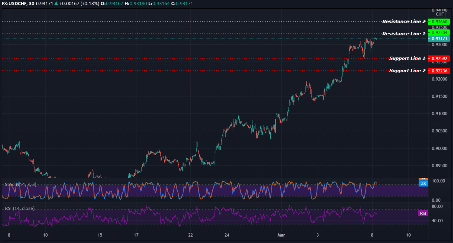
Task: Click the +0.00167 (+0.18%) change value
Action: (79, 4)
